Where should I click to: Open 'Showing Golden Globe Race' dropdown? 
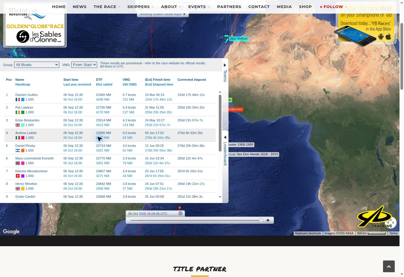tap(163, 14)
